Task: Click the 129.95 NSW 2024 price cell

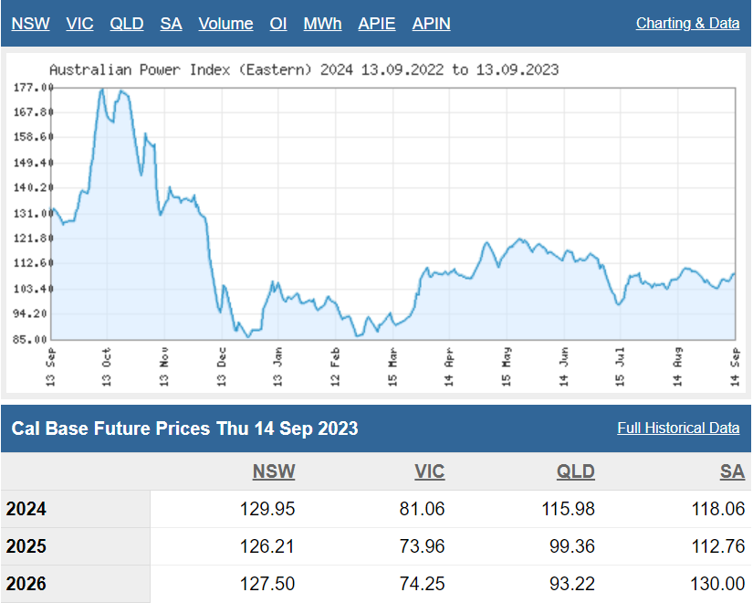Action: tap(265, 509)
